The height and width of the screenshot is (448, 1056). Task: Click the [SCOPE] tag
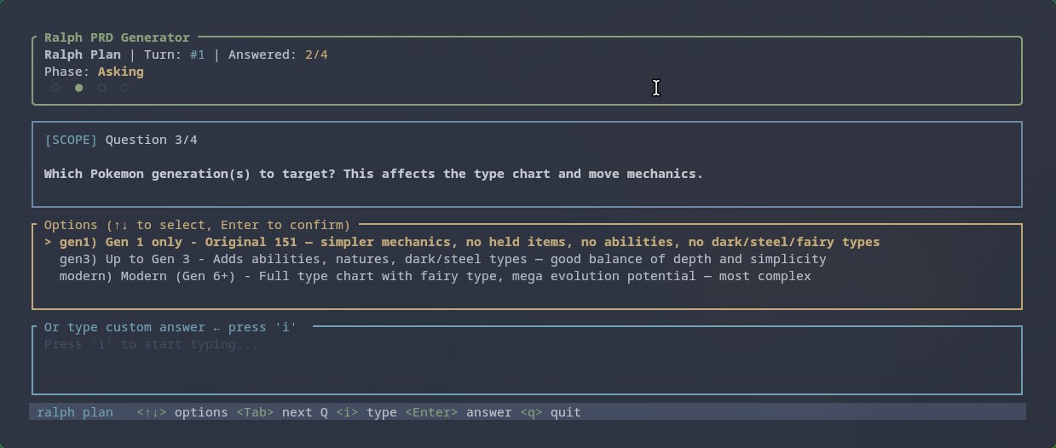click(71, 140)
